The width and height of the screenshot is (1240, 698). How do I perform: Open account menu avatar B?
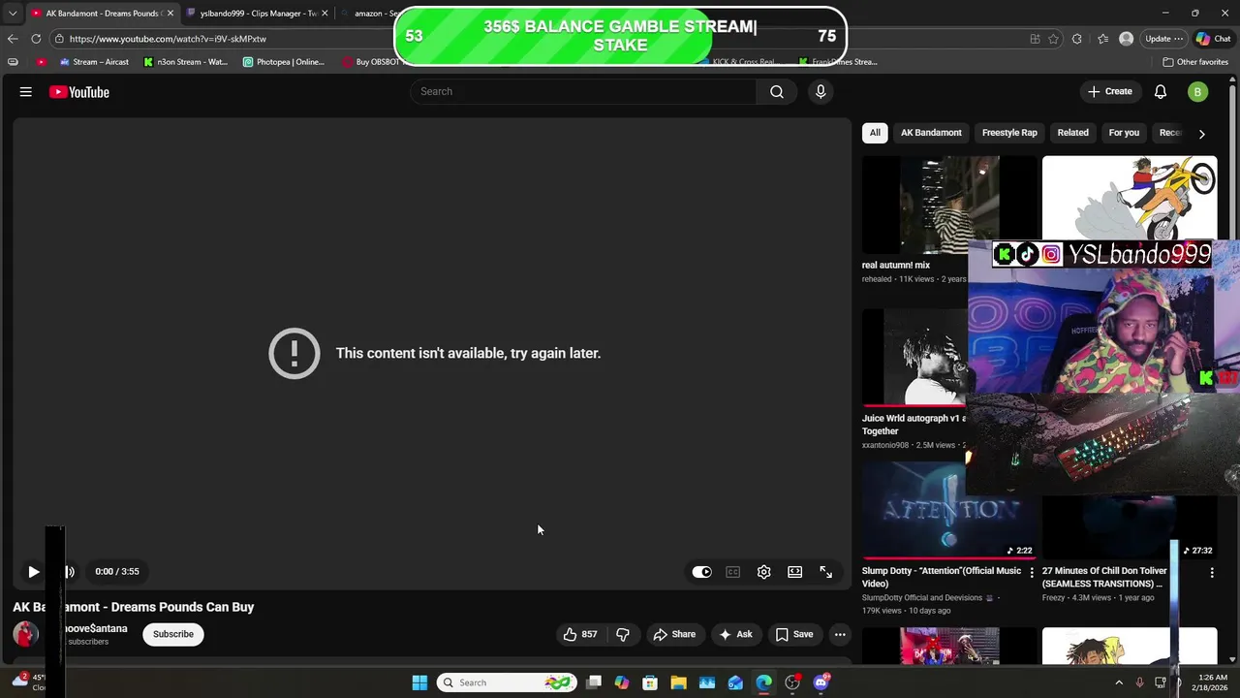coord(1198,92)
